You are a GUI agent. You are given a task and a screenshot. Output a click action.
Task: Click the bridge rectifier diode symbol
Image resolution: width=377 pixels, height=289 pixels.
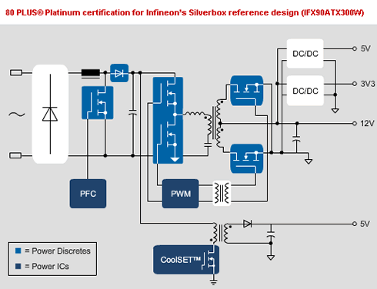click(x=50, y=114)
